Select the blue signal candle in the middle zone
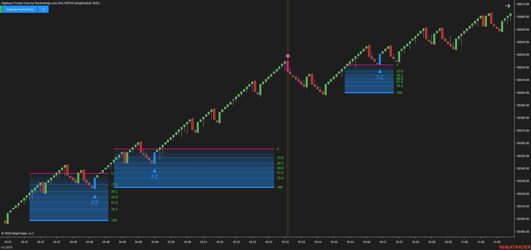The image size is (531, 250). click(155, 158)
